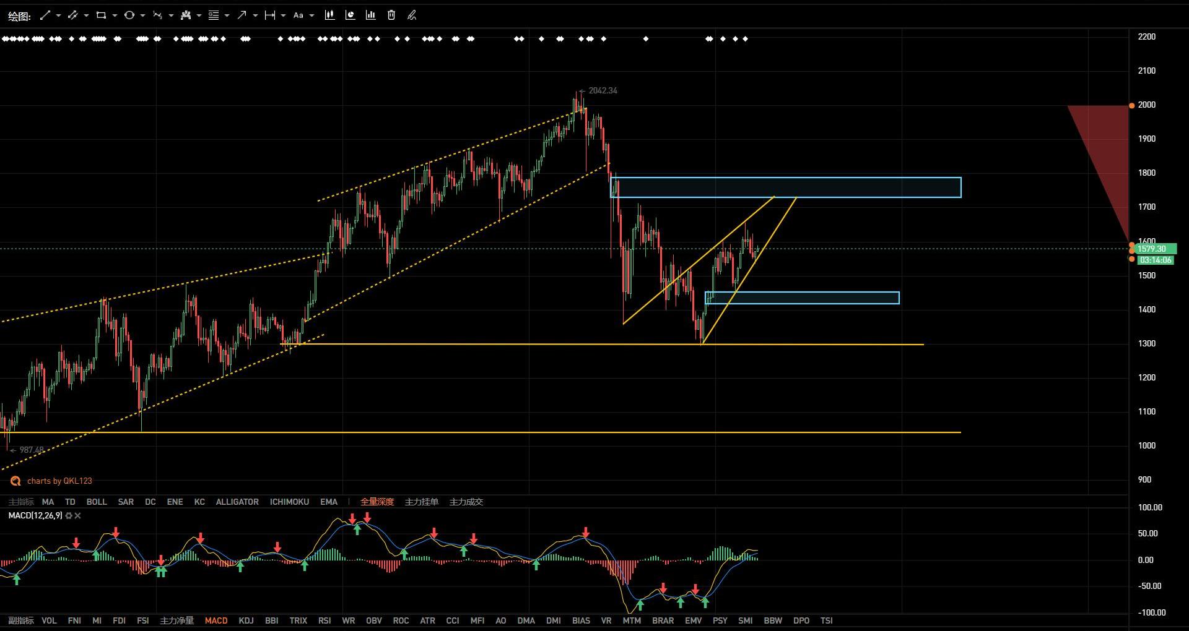The image size is (1189, 631).
Task: Select the rectangle shape drawing tool
Action: (101, 15)
